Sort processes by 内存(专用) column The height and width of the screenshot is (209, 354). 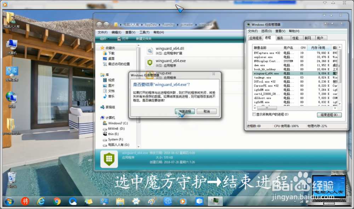click(x=319, y=48)
